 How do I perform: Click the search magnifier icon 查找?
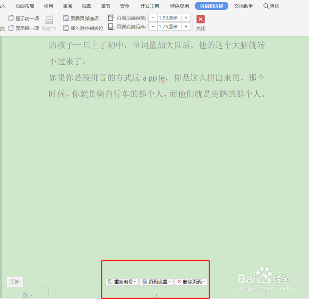266,6
